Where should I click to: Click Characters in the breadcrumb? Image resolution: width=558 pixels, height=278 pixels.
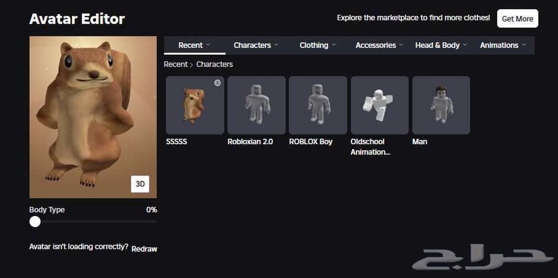[x=215, y=64]
